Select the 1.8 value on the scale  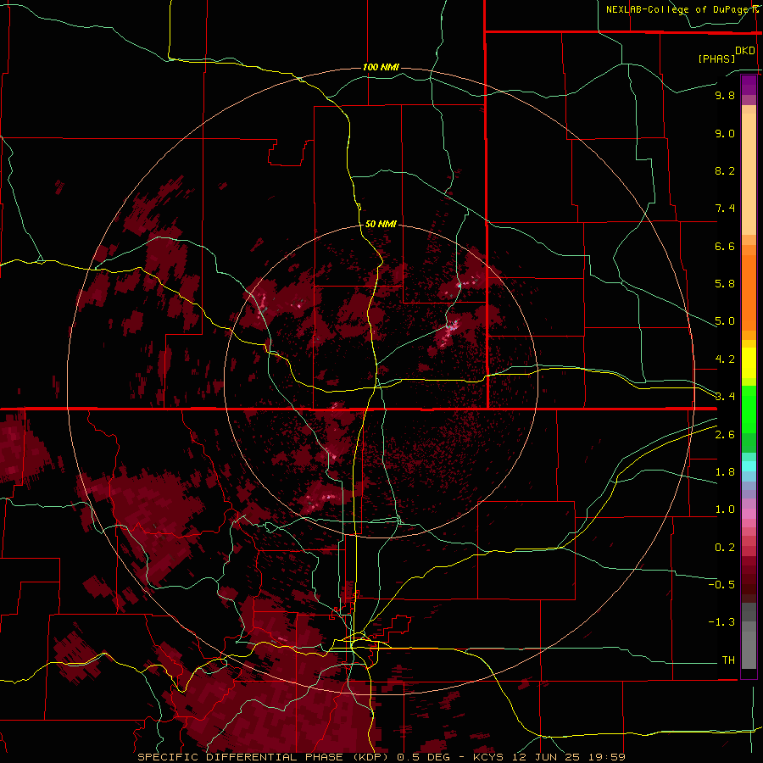click(725, 472)
